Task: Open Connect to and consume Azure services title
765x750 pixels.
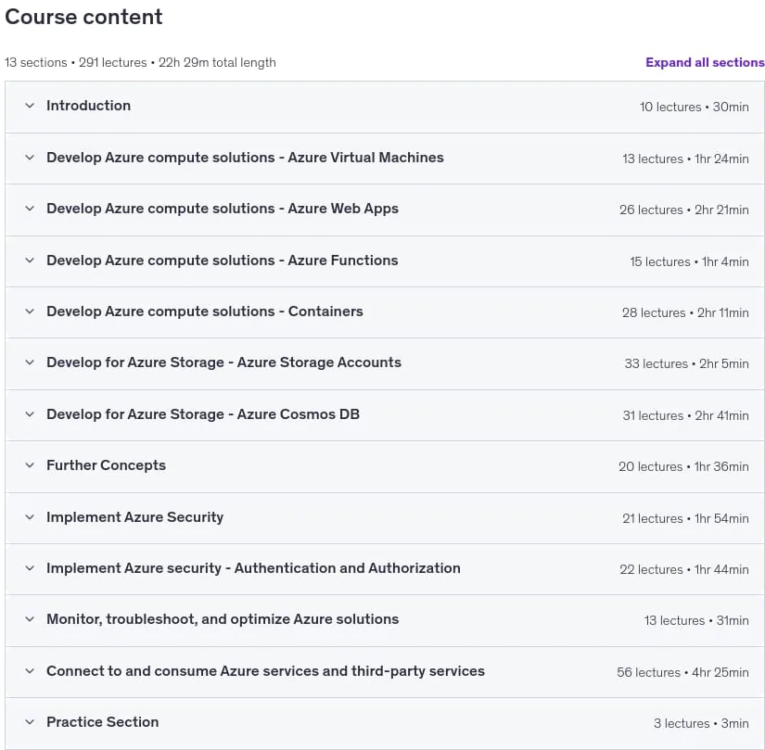Action: coord(265,671)
